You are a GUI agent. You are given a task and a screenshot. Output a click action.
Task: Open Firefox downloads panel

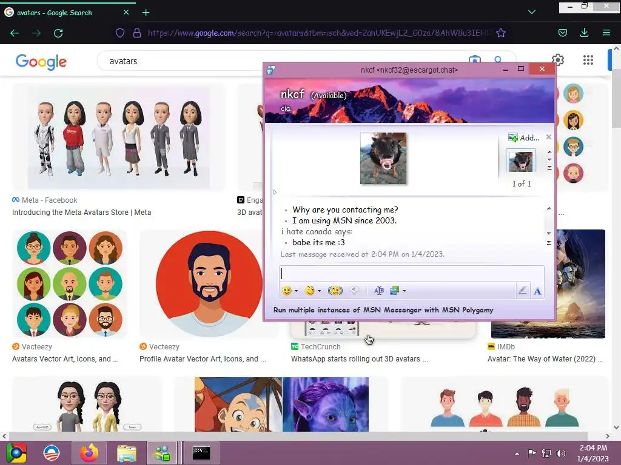(x=584, y=33)
